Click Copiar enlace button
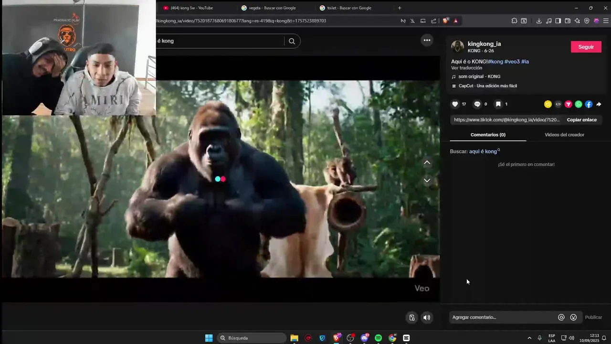611x344 pixels. click(581, 120)
